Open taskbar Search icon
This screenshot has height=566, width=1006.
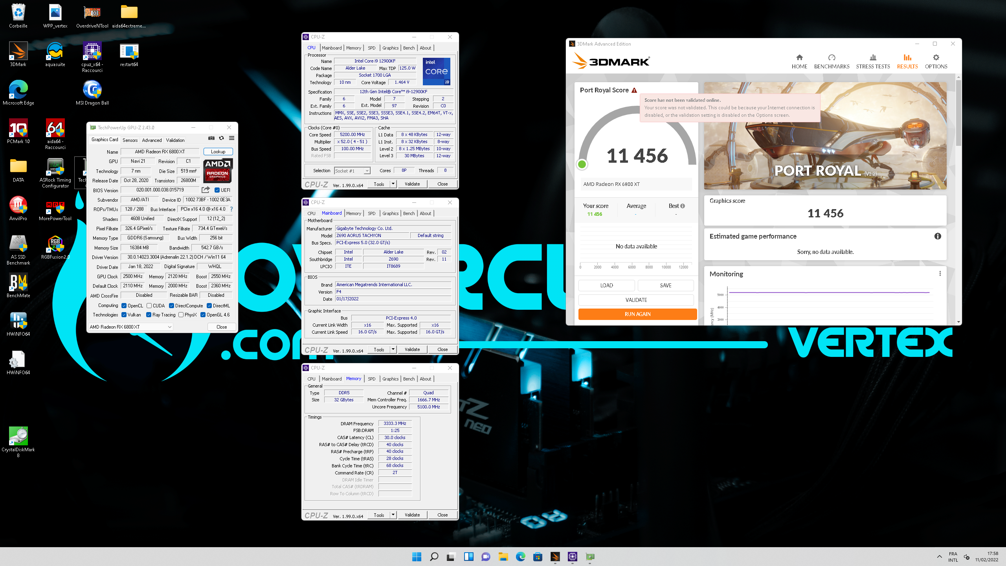(x=434, y=557)
